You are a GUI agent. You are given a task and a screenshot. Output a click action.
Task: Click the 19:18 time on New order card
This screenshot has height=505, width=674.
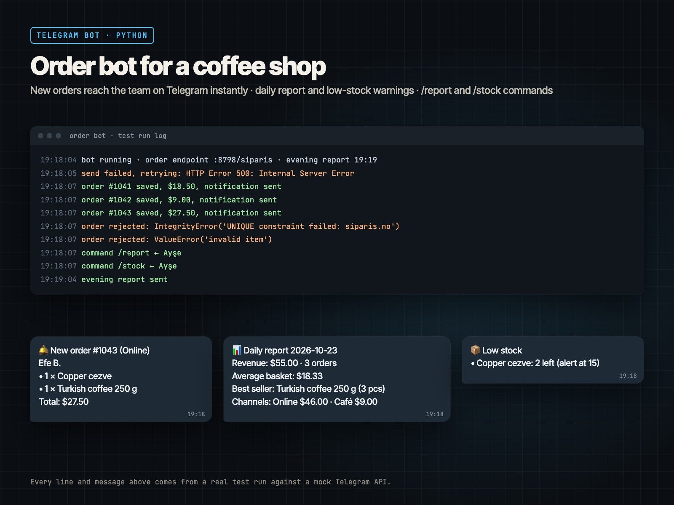click(x=196, y=414)
